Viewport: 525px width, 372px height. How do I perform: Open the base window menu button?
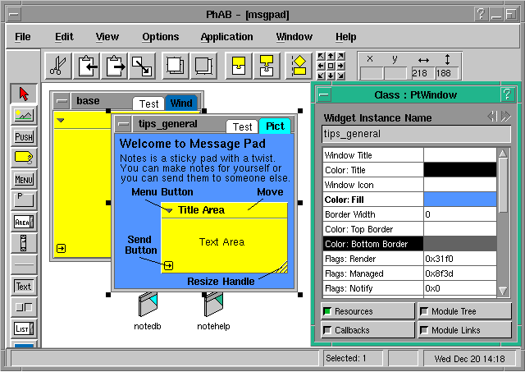click(62, 102)
